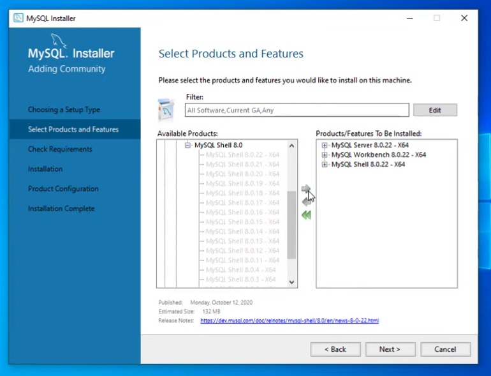This screenshot has height=376, width=491.
Task: Select MySQL Shell 8.0.12 - X64
Action: (242, 251)
